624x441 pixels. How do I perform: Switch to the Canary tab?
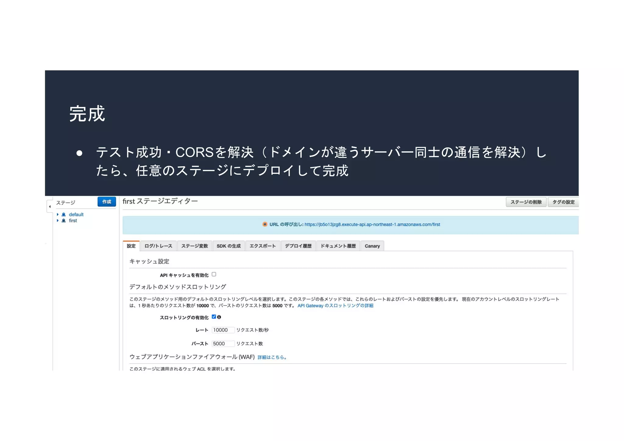click(372, 246)
